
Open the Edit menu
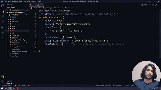coord(9,2)
